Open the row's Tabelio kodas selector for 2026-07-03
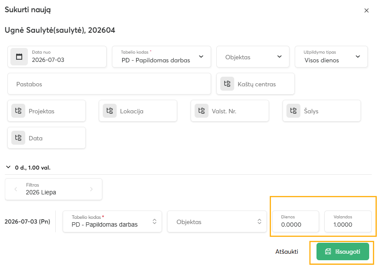The image size is (377, 265). click(x=112, y=221)
